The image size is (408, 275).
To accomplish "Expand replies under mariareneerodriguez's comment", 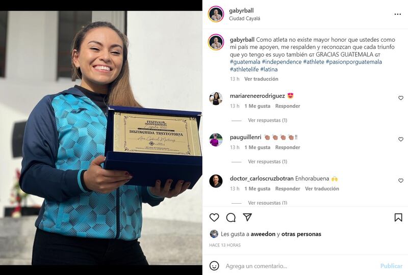I will tap(267, 120).
